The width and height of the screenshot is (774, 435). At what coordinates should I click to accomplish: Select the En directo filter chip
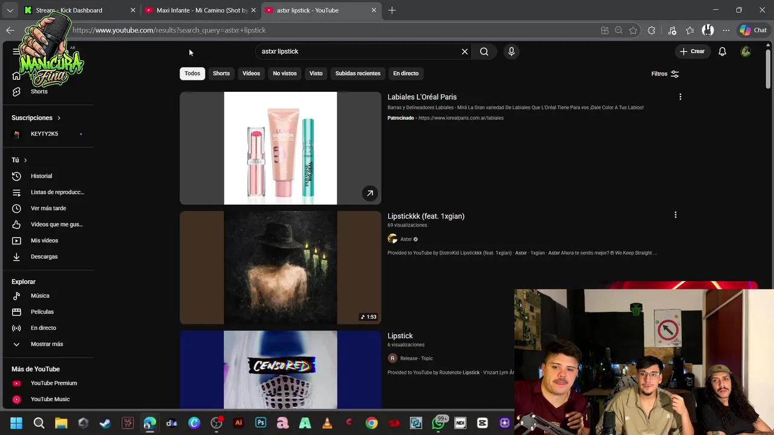(406, 73)
